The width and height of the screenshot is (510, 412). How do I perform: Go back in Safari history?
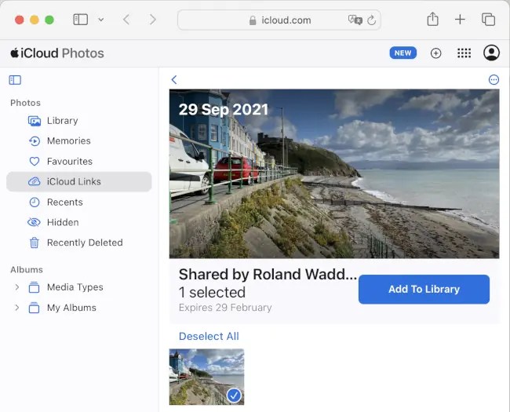(127, 20)
